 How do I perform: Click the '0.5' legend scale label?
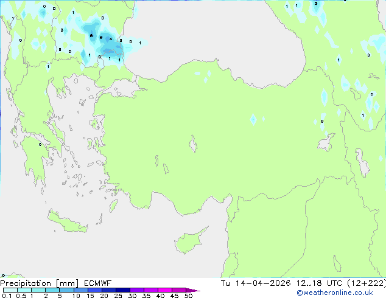[x=21, y=296]
